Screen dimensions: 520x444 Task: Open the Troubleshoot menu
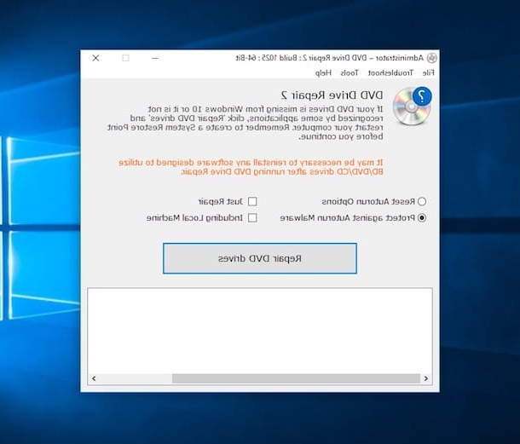390,73
